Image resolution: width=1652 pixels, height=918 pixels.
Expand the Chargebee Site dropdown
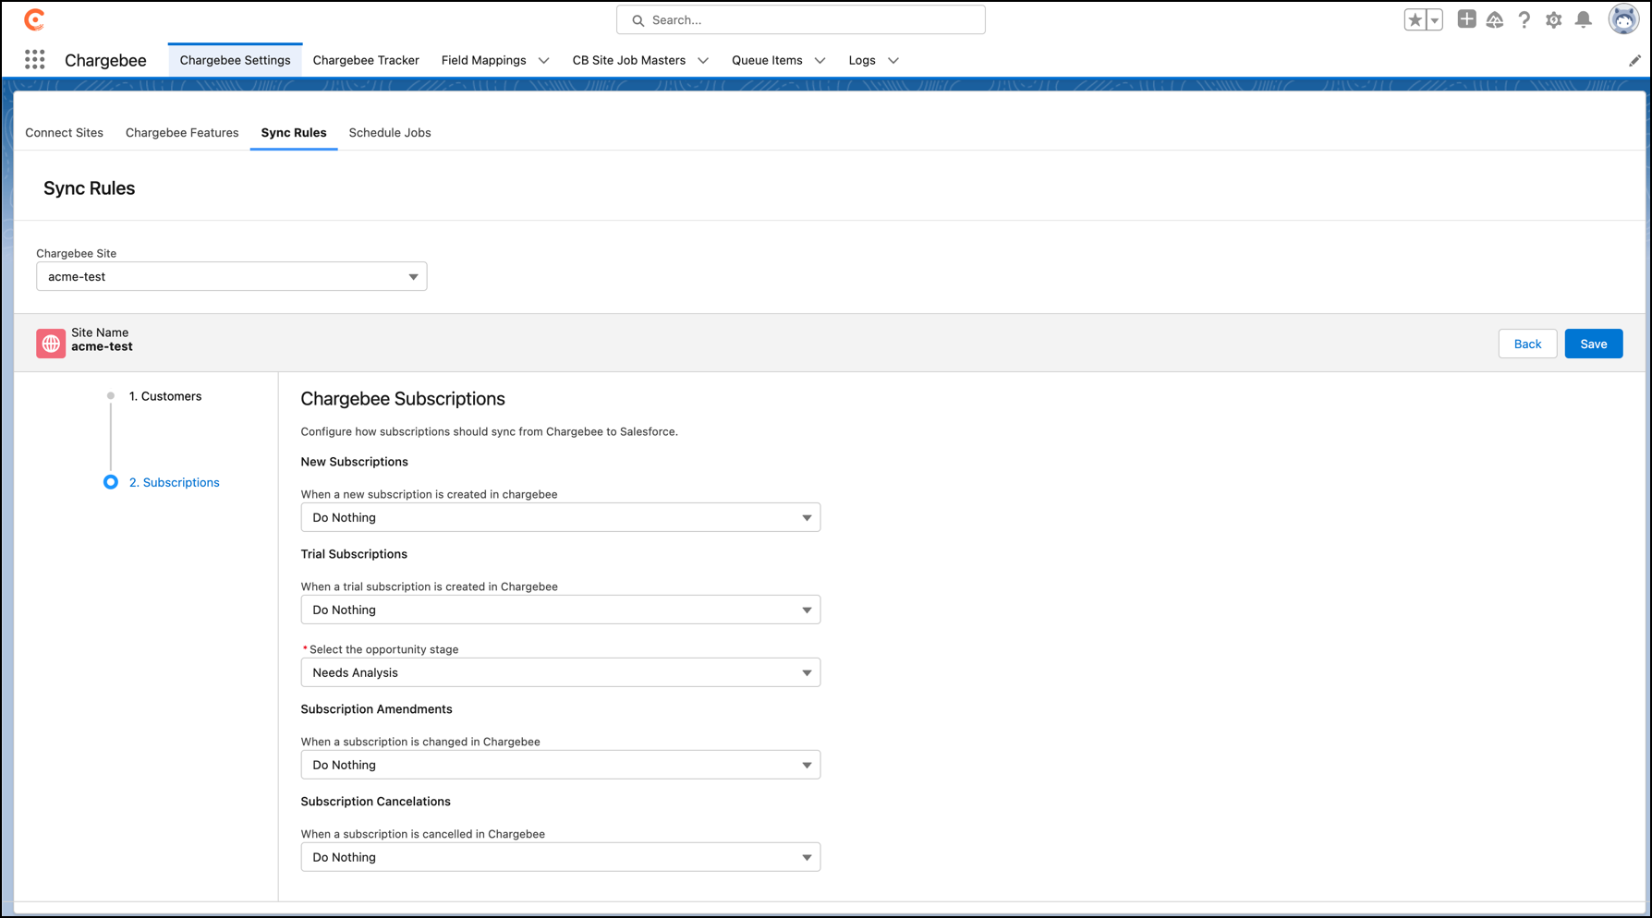231,276
